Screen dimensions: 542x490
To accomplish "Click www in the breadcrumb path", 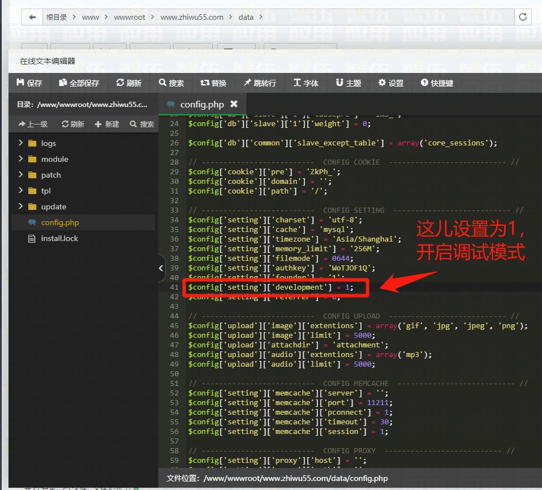I will [x=91, y=18].
